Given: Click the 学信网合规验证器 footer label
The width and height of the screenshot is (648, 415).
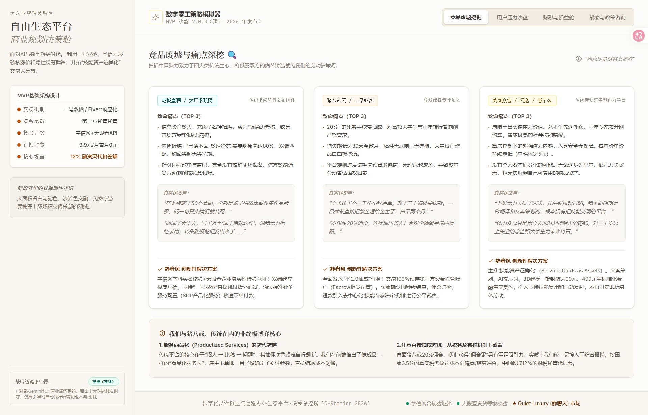Looking at the screenshot, I should pos(431,404).
